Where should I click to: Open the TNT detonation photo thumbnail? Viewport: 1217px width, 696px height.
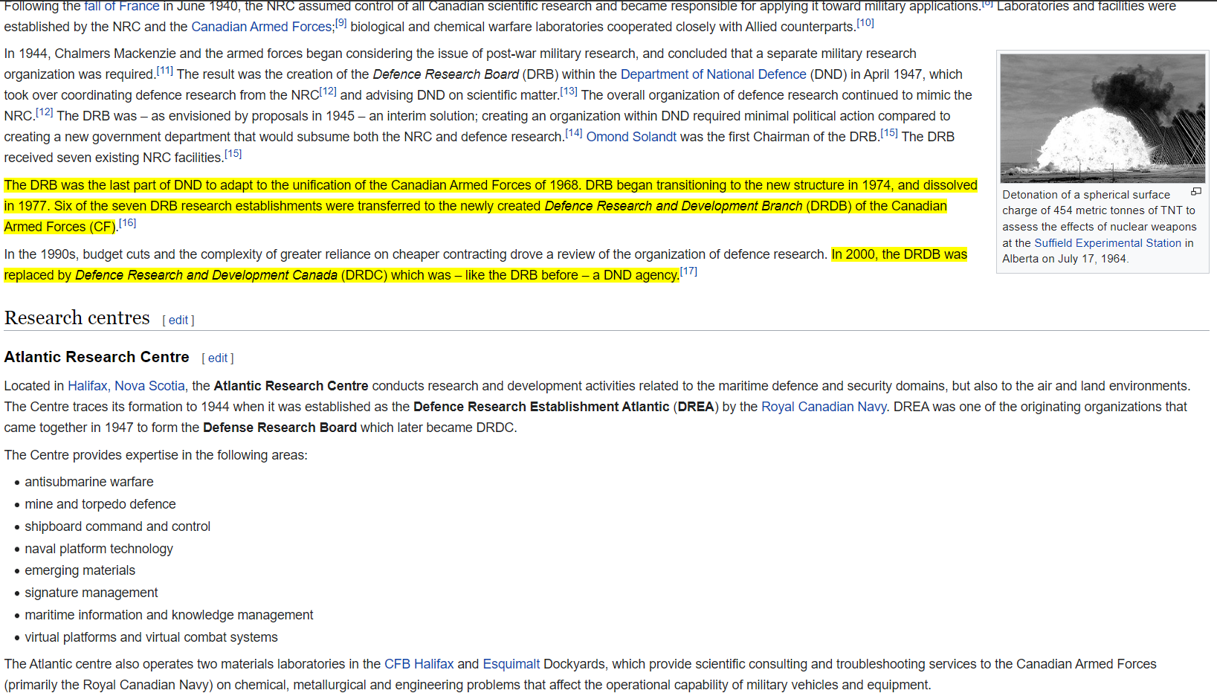1103,118
